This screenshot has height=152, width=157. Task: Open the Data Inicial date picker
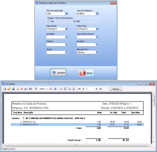[x=66, y=29]
